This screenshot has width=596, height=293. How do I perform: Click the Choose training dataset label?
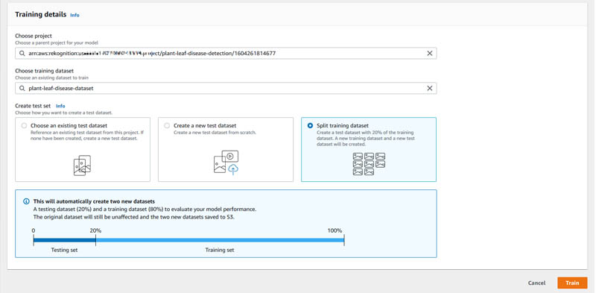point(45,71)
